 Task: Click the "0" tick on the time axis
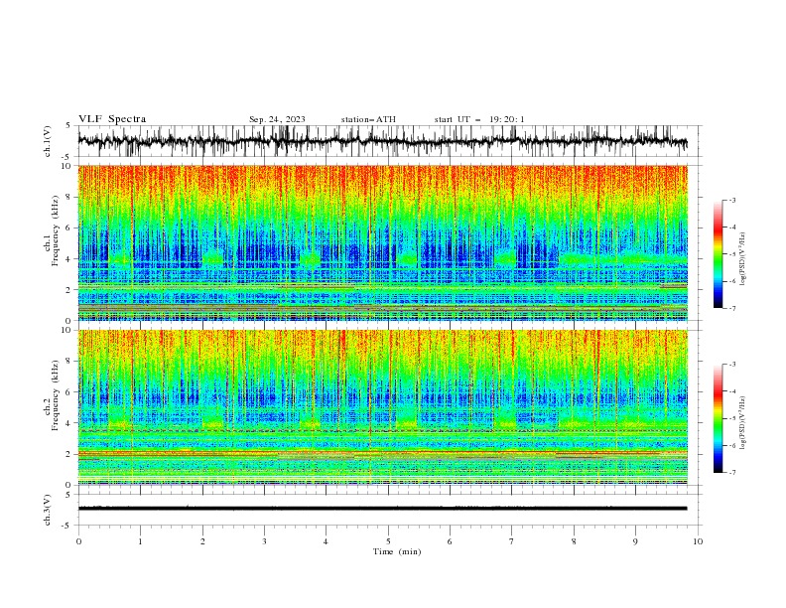point(78,541)
